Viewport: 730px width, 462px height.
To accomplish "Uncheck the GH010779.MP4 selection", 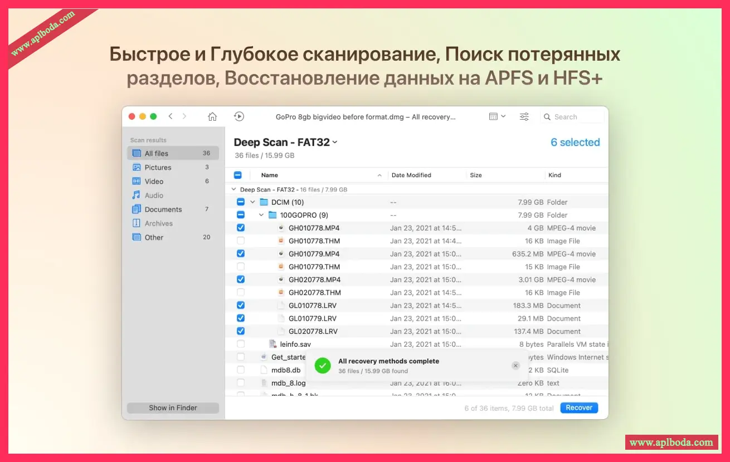I will pos(240,253).
